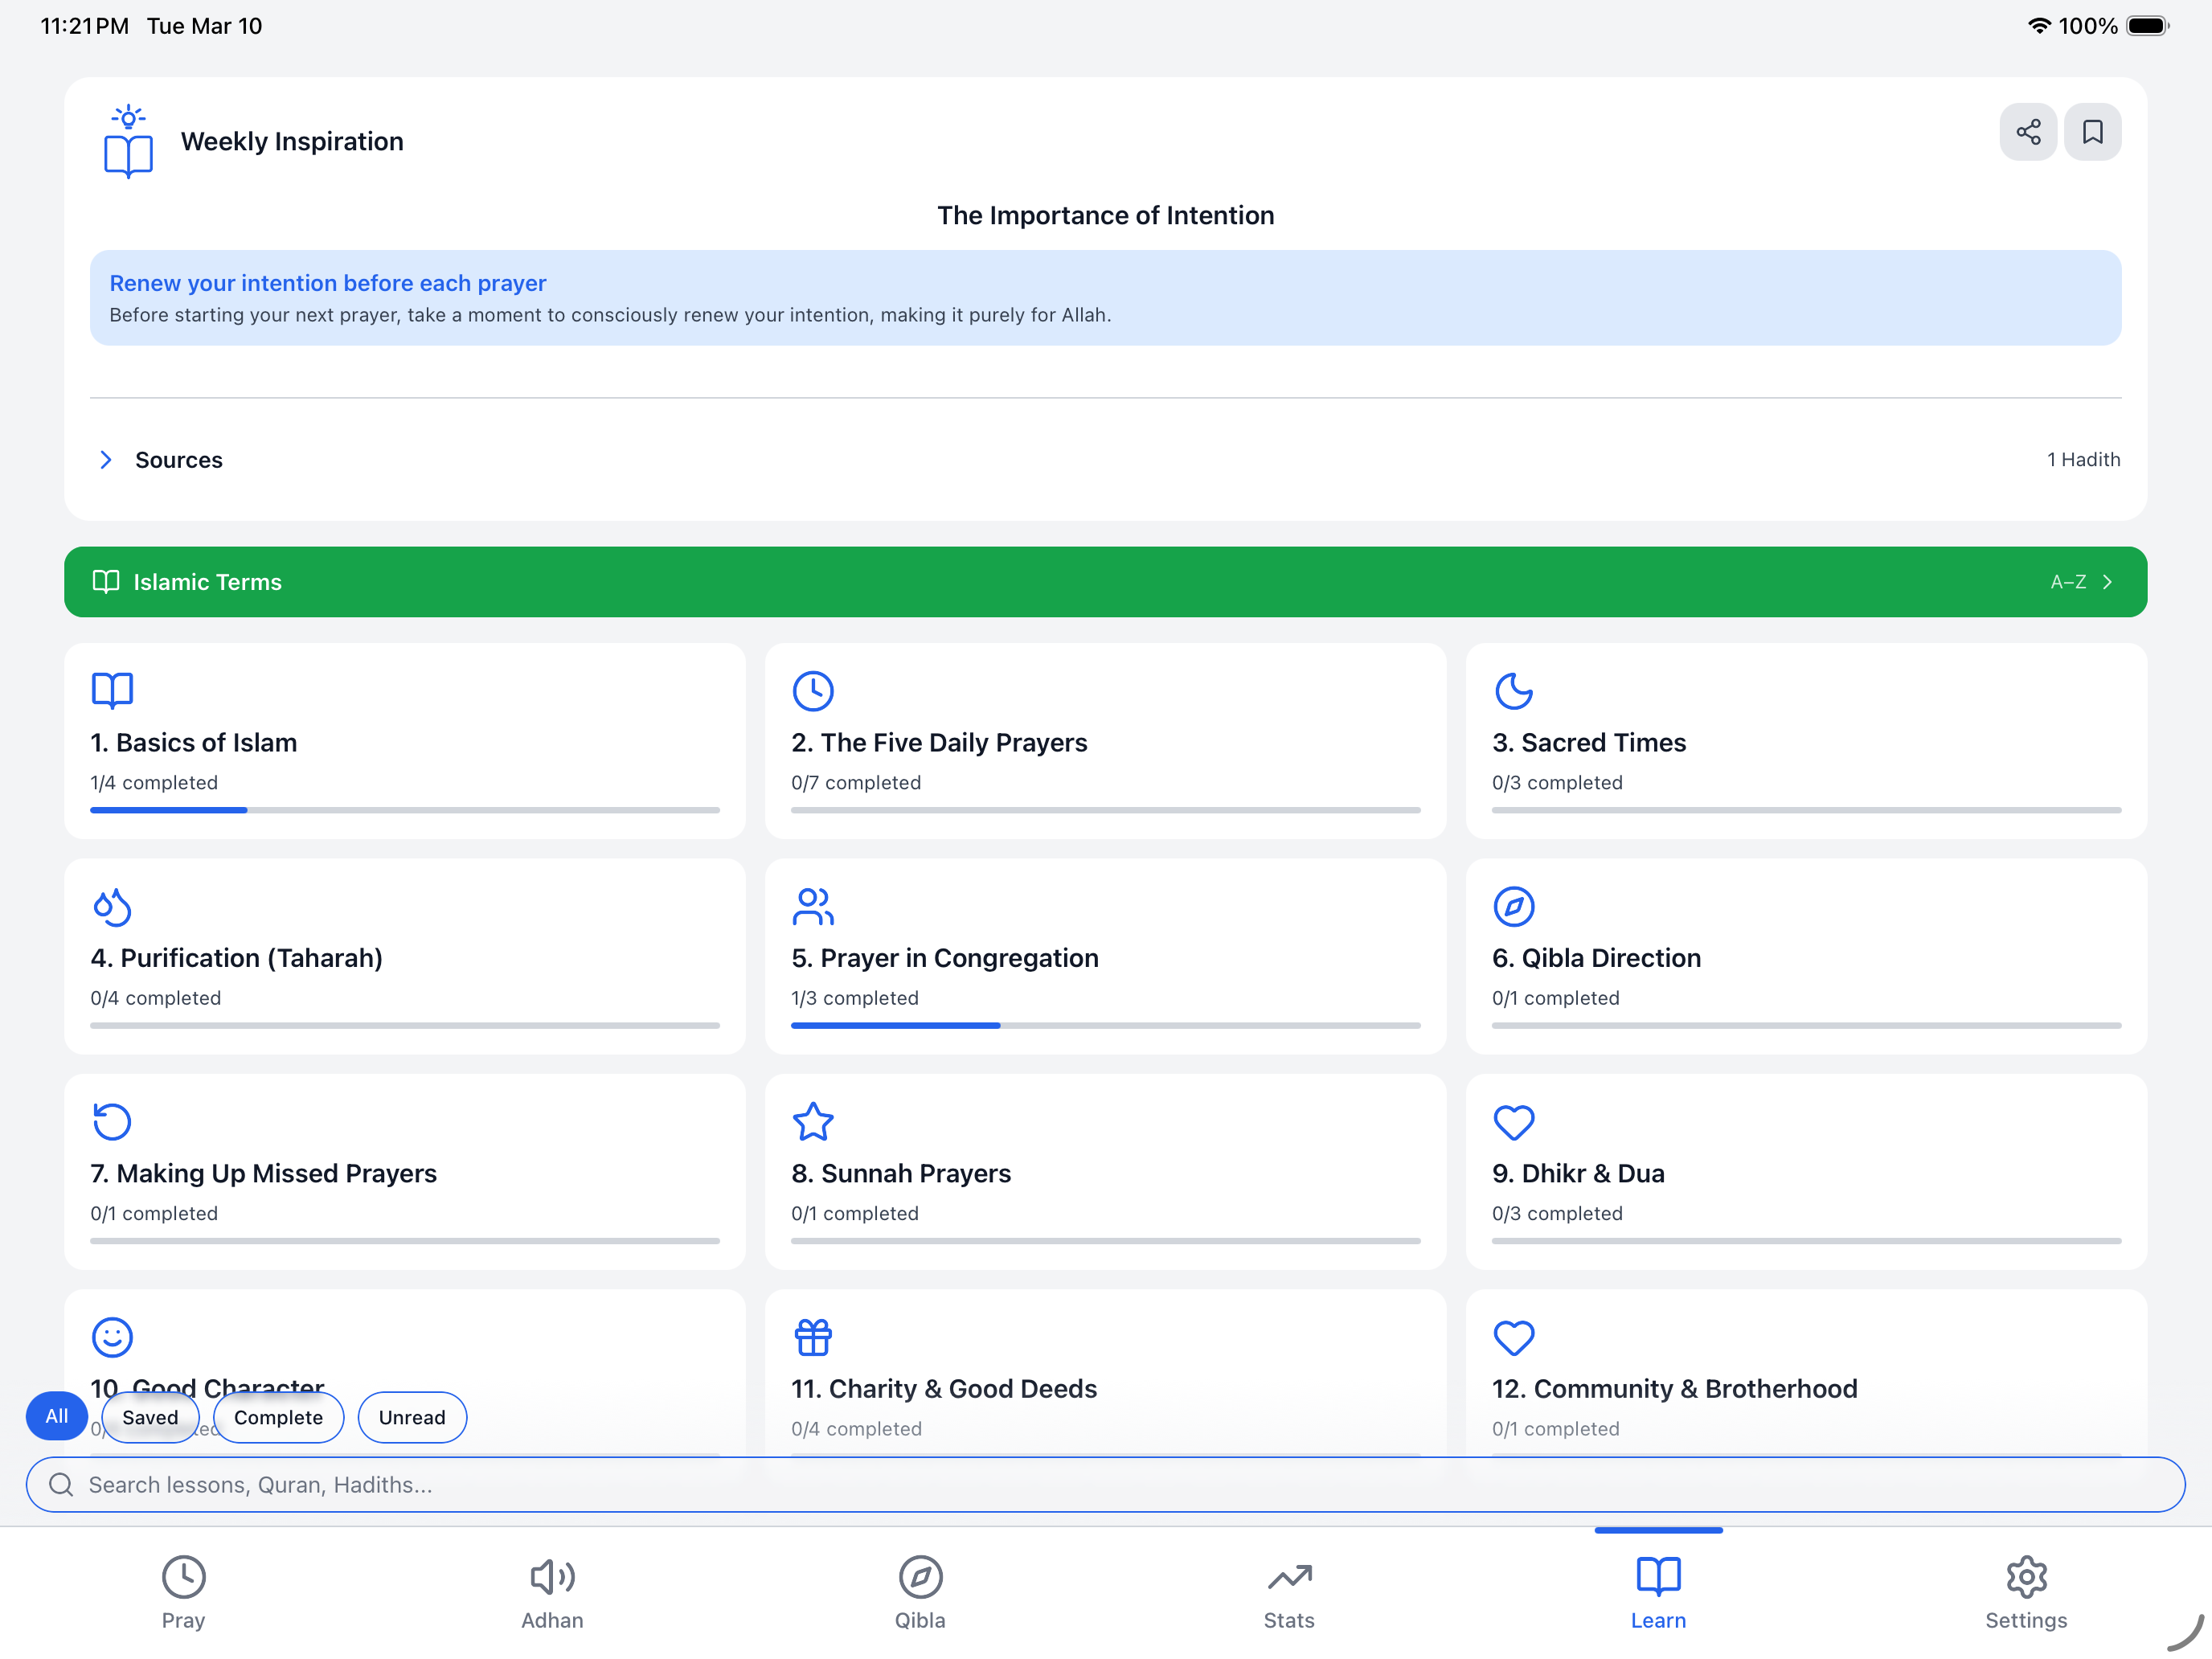Check the battery status icon
Screen dimensions: 2212x1659
[x=2147, y=26]
